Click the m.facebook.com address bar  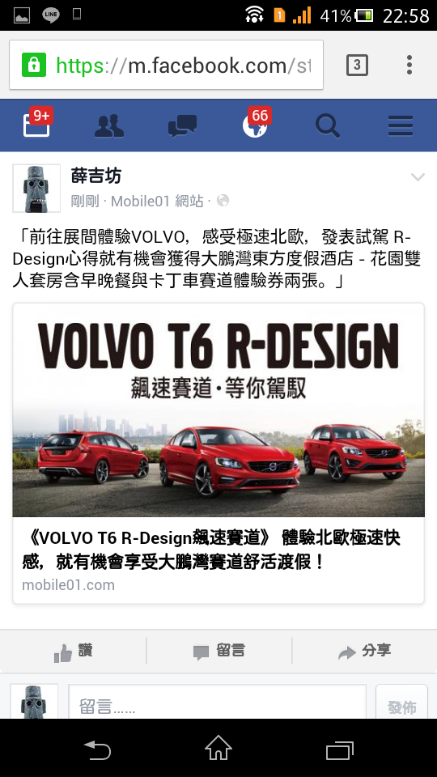click(167, 65)
